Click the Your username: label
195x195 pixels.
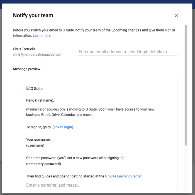click(x=38, y=140)
